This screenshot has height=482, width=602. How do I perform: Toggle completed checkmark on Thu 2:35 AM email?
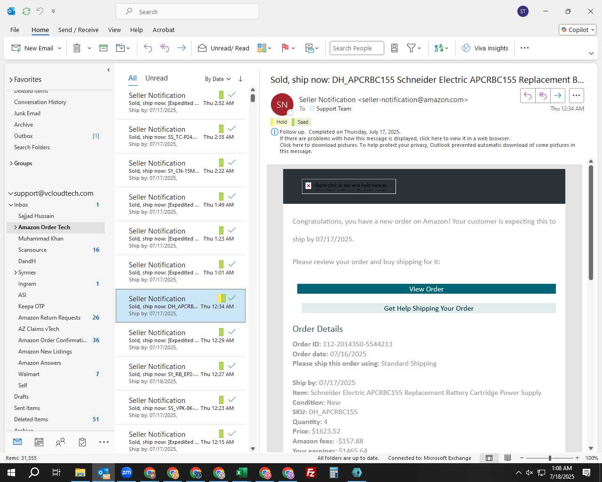(232, 129)
